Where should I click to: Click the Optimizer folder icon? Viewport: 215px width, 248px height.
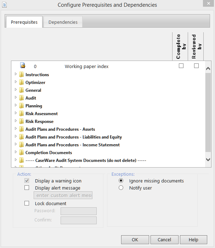(21, 82)
